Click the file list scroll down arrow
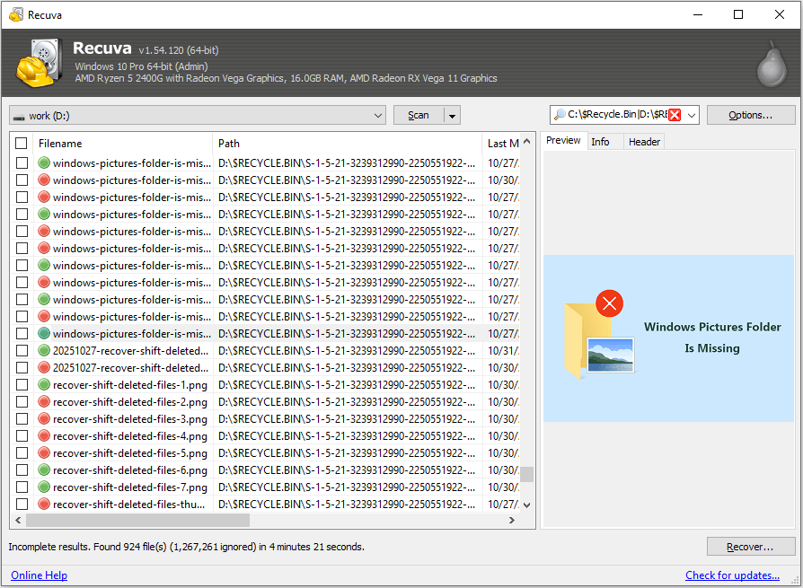Viewport: 803px width, 588px height. [527, 505]
